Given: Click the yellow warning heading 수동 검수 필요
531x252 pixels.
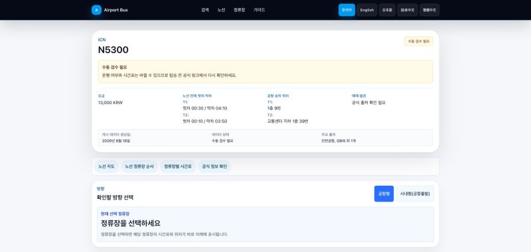Looking at the screenshot, I should (x=114, y=68).
